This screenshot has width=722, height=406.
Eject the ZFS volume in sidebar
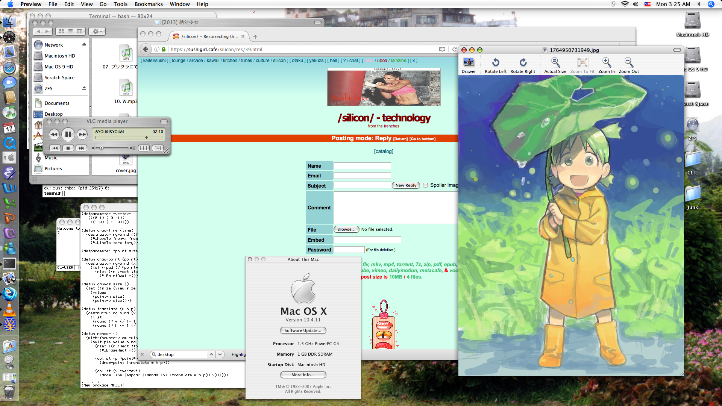click(84, 88)
